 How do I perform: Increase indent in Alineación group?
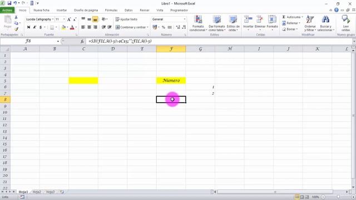[110, 27]
